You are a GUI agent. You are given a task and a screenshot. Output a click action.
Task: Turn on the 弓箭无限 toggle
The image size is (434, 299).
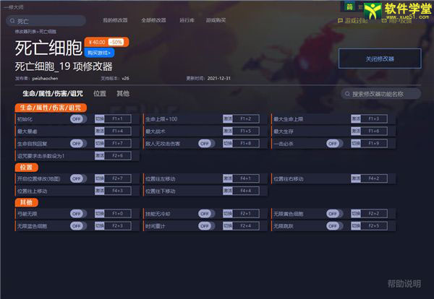pos(78,214)
